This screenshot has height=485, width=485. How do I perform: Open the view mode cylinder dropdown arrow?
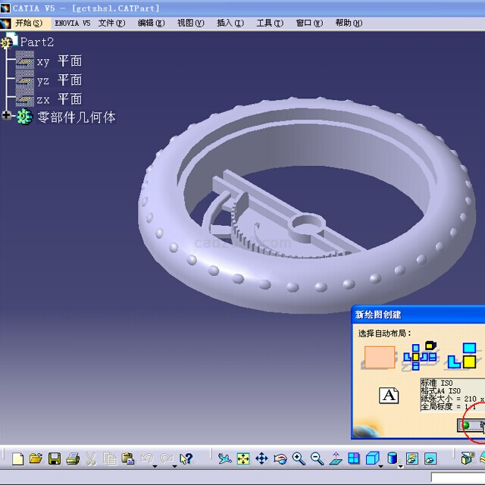pos(400,464)
